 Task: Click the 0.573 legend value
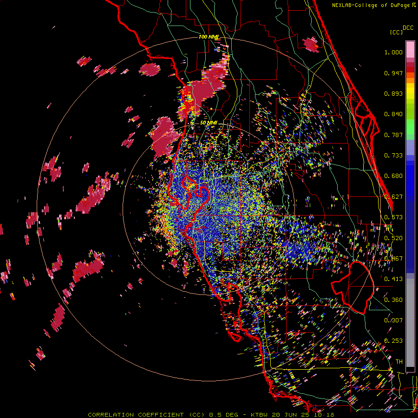click(x=393, y=217)
